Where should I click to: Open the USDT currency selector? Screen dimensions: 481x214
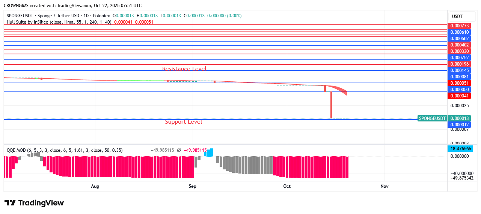pos(457,16)
